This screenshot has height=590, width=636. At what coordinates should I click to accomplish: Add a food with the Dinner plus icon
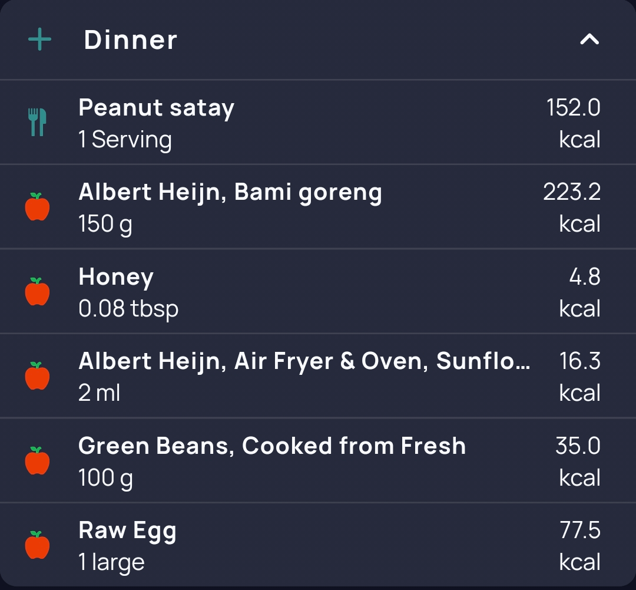pyautogui.click(x=40, y=39)
